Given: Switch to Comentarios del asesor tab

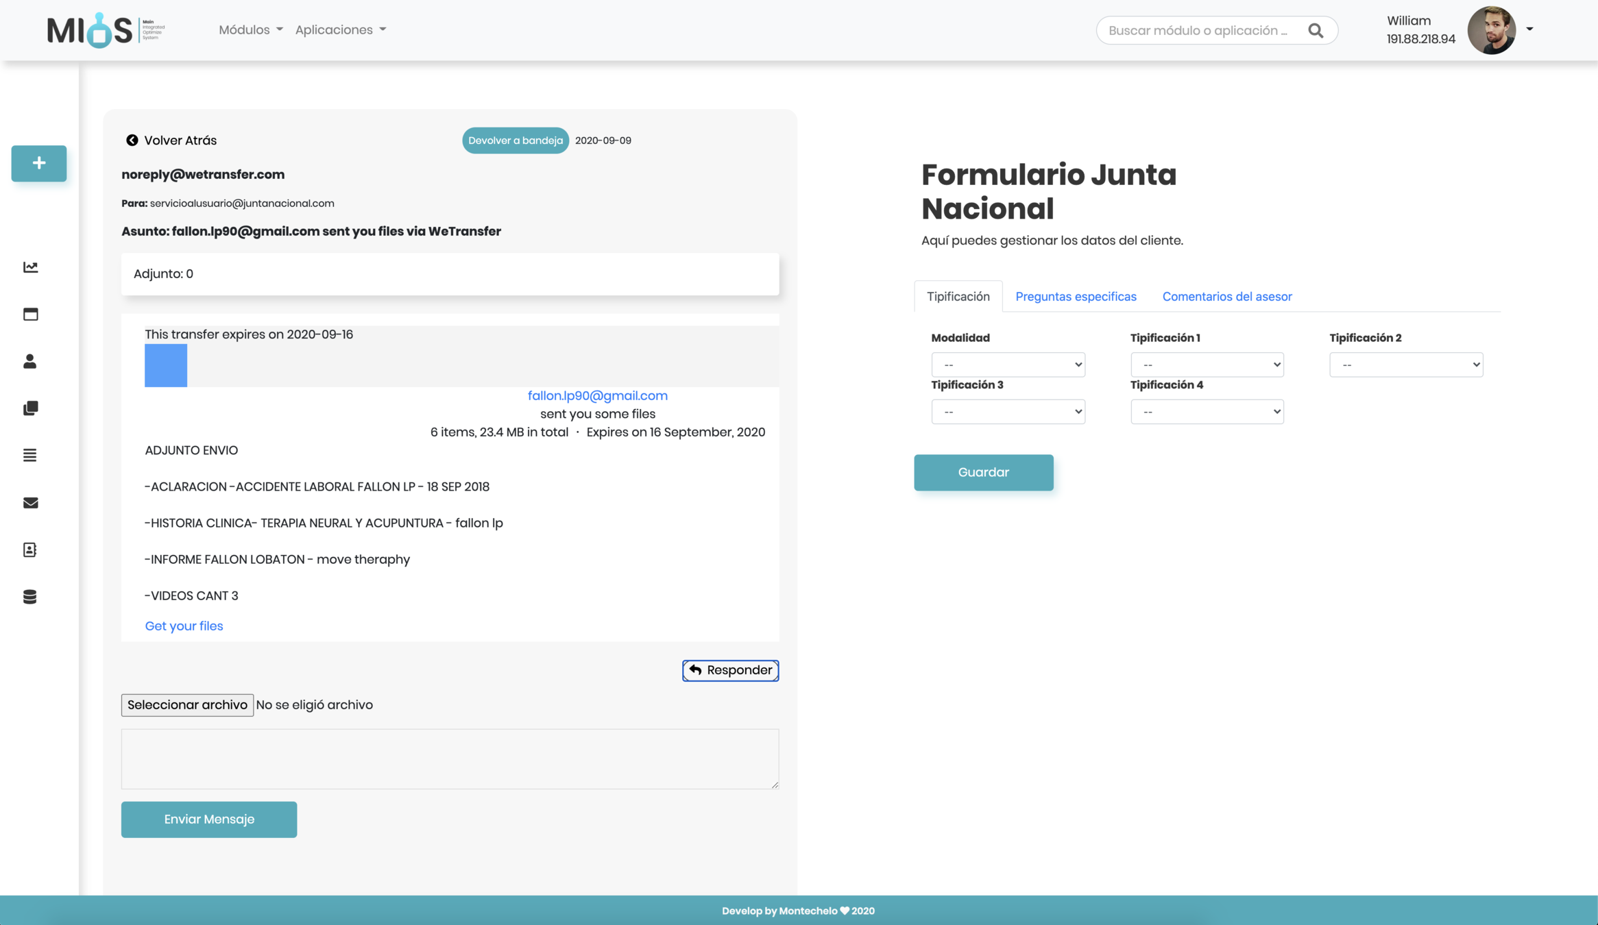Looking at the screenshot, I should coord(1226,297).
